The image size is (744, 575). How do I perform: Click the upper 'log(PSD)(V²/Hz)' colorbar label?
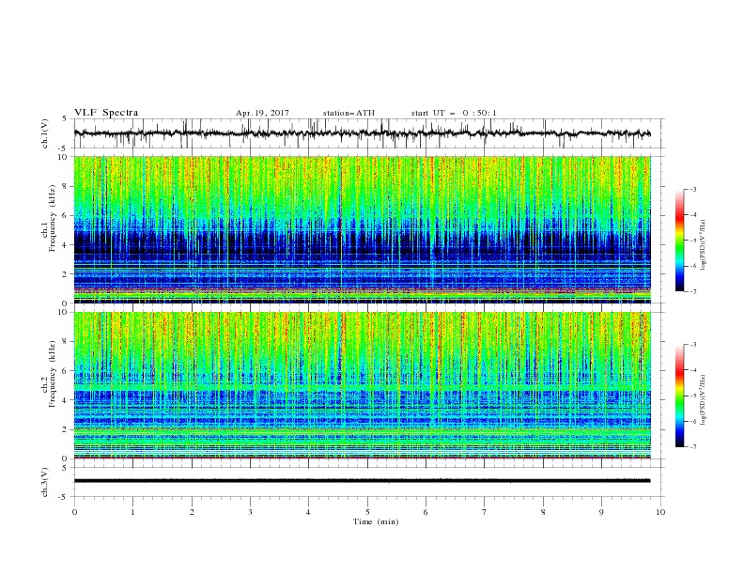(704, 245)
